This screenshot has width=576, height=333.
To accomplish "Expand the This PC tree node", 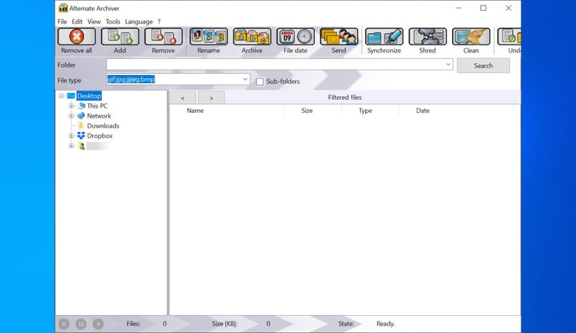I will [x=71, y=106].
